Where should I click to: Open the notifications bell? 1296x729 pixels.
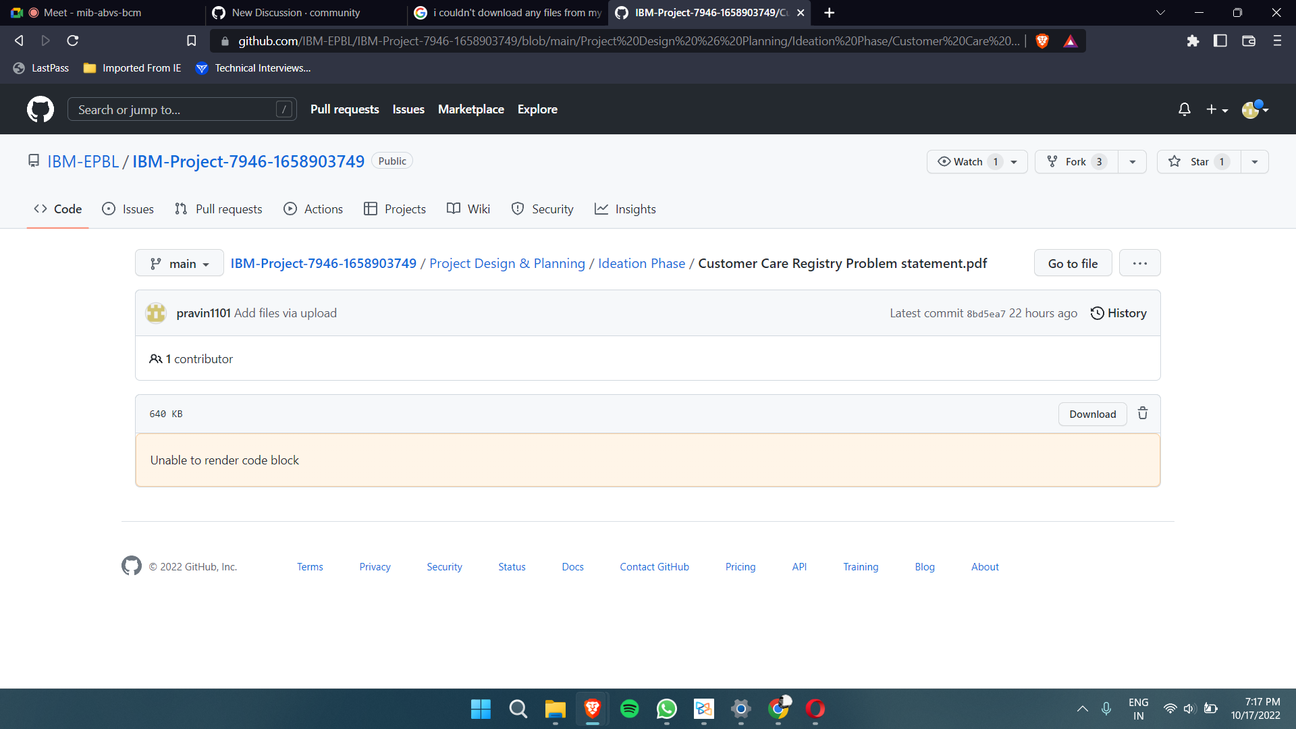tap(1184, 109)
